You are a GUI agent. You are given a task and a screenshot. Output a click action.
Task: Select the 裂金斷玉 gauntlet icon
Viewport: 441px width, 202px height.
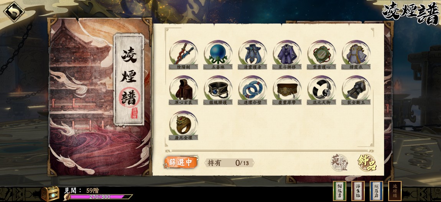pyautogui.click(x=356, y=90)
